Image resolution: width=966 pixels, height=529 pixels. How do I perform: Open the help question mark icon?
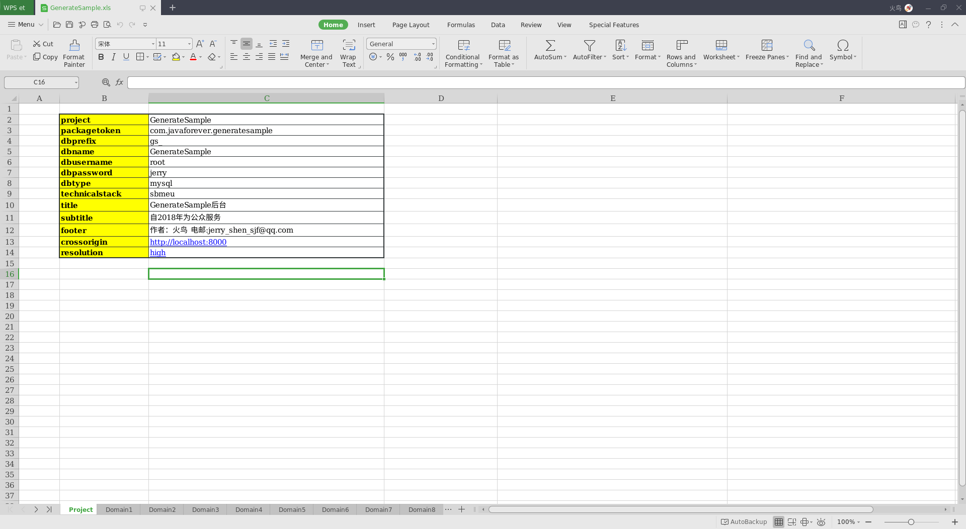click(x=928, y=25)
